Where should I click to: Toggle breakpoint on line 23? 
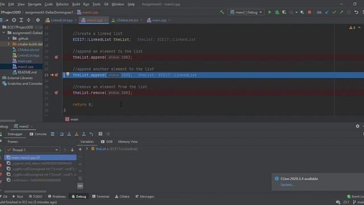pos(56,75)
